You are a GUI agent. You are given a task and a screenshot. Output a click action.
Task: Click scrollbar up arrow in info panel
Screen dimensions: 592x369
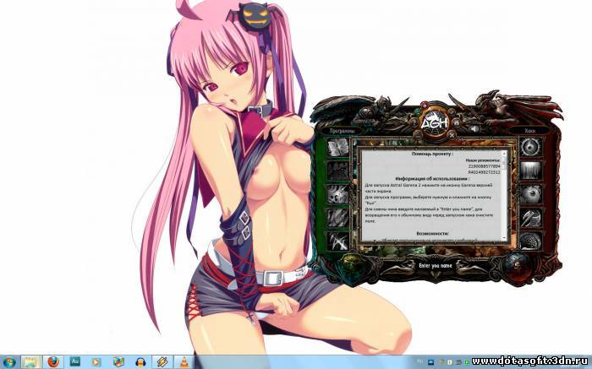504,154
